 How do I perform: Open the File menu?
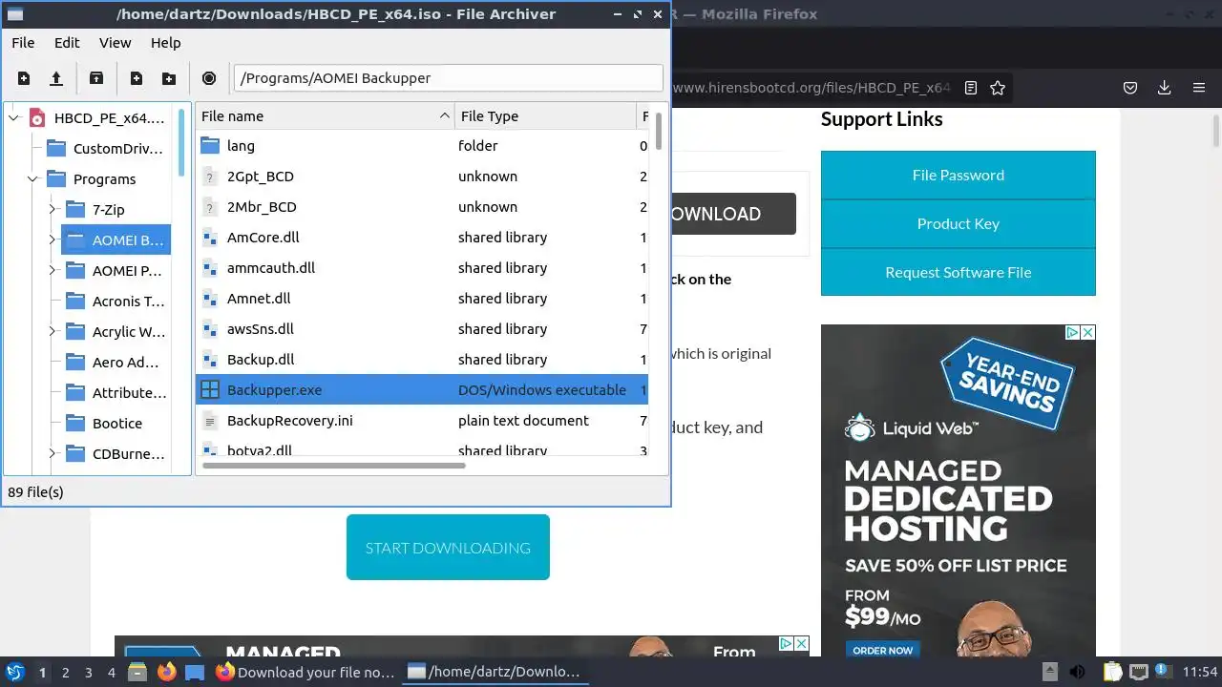23,43
